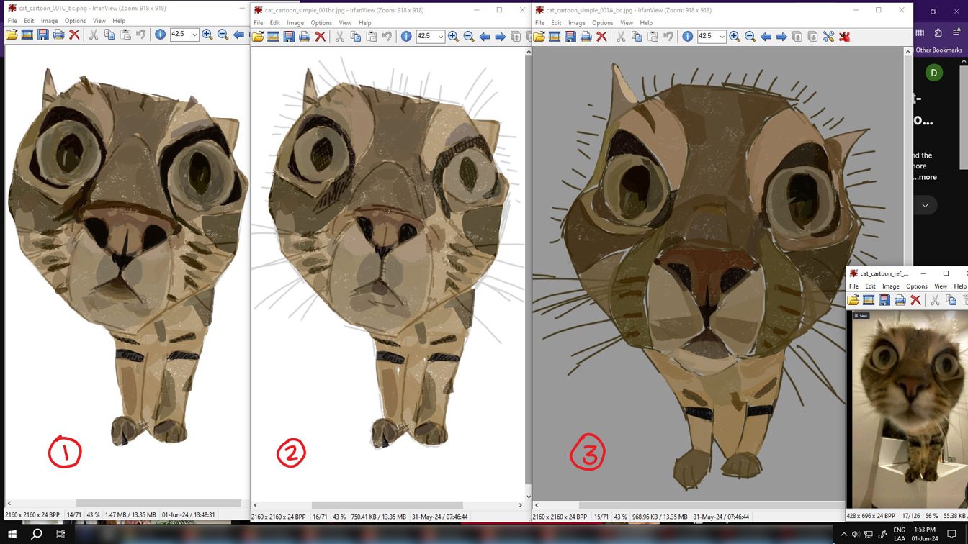Save image in cat_cartoon_simple_001bc.jpg window
The image size is (968, 544).
(x=289, y=37)
